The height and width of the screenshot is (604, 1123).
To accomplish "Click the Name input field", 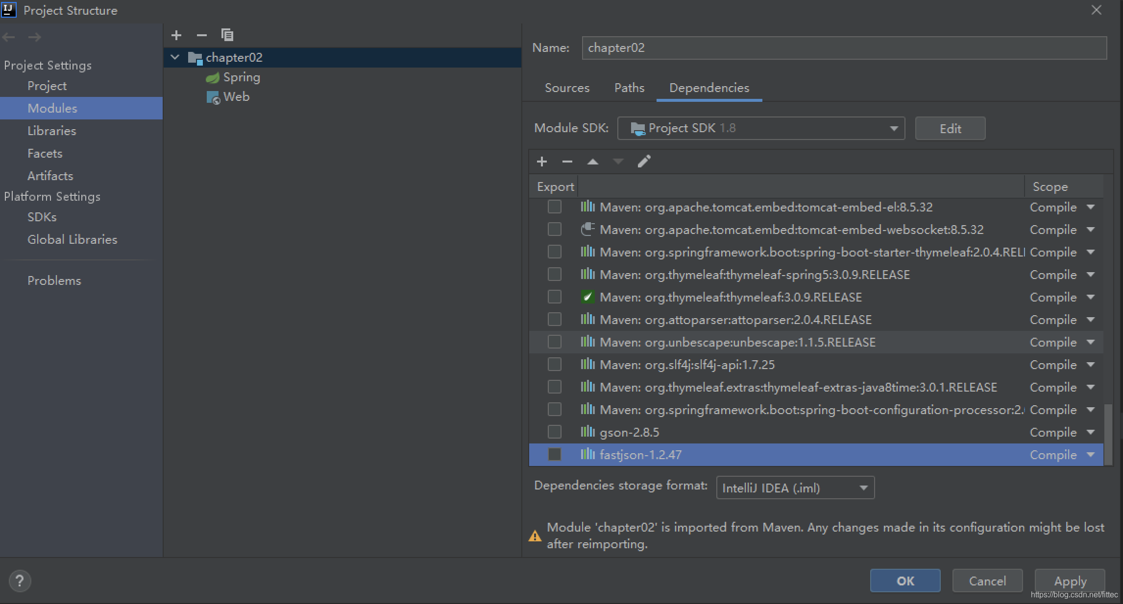I will 844,48.
